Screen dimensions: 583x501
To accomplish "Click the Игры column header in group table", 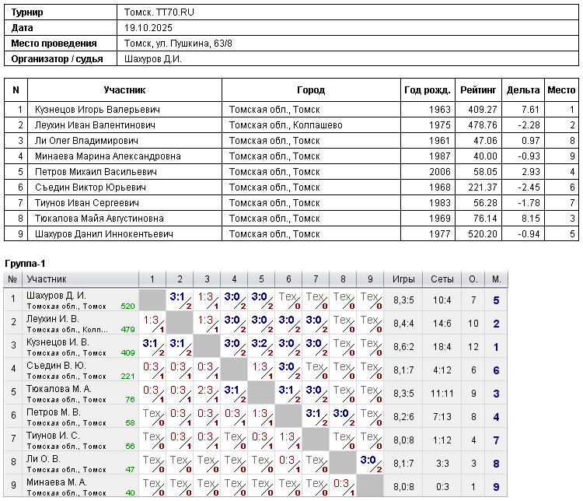I will (x=403, y=279).
